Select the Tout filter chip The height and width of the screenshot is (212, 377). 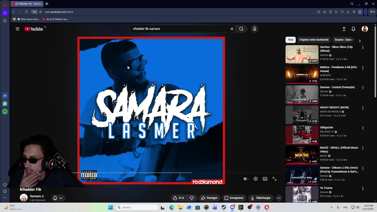pos(291,40)
